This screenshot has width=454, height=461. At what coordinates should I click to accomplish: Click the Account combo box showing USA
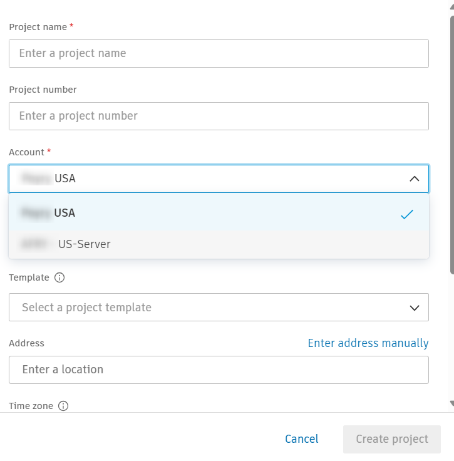point(207,179)
